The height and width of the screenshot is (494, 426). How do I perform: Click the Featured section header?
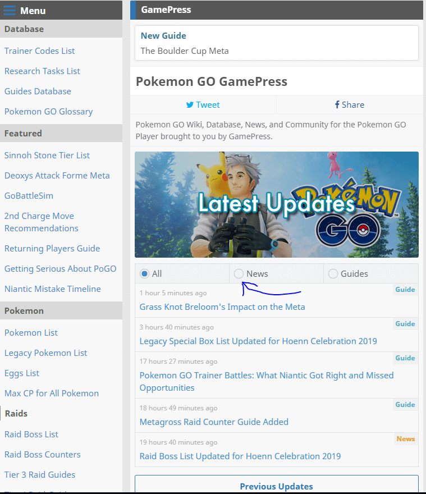(61, 133)
